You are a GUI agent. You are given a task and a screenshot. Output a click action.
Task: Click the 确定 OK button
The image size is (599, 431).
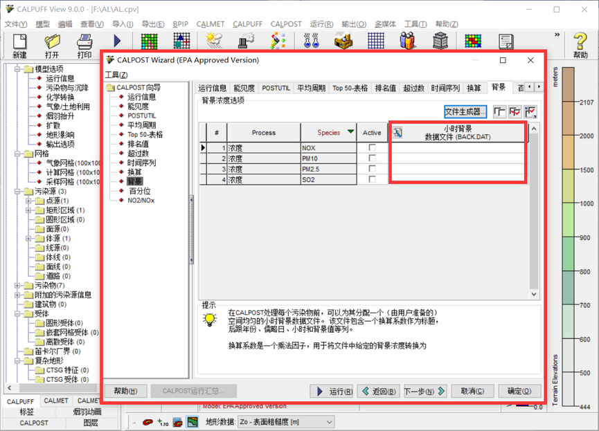519,392
